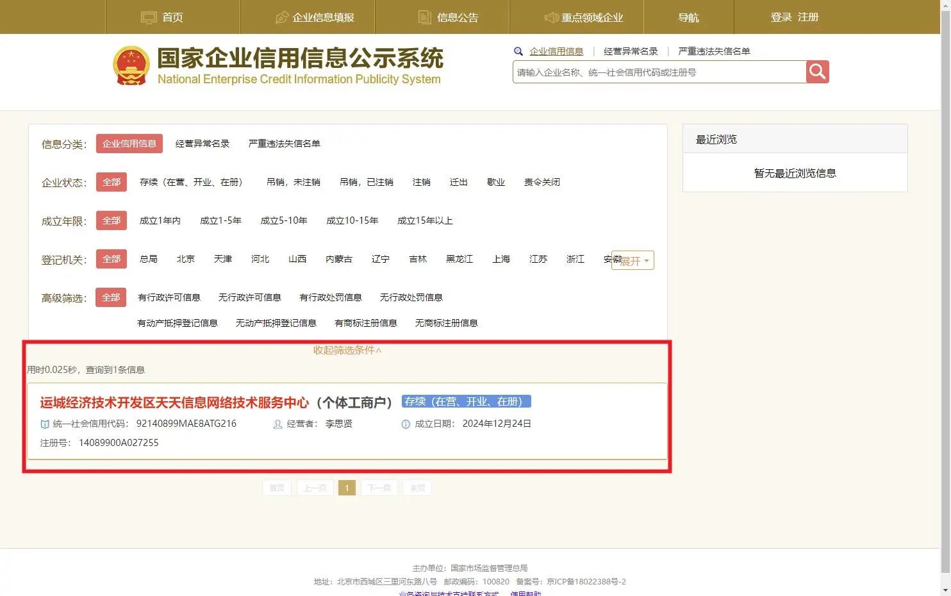Image resolution: width=951 pixels, height=596 pixels.
Task: Open the 导航 menu
Action: pos(688,17)
